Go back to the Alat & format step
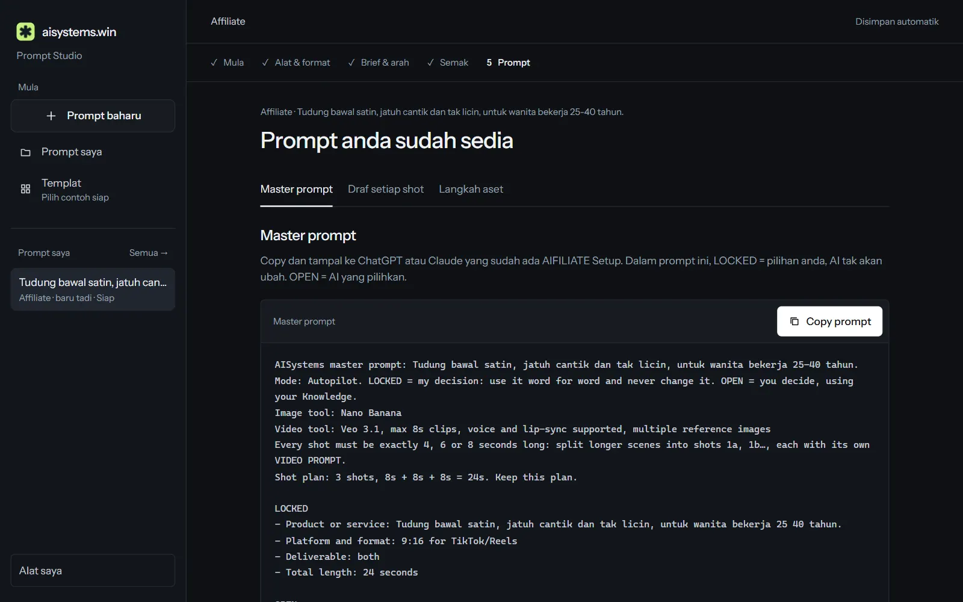The image size is (963, 602). point(296,63)
